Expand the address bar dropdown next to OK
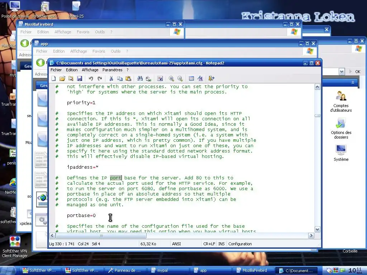Screen dimensions: 367x275 tap(342, 72)
